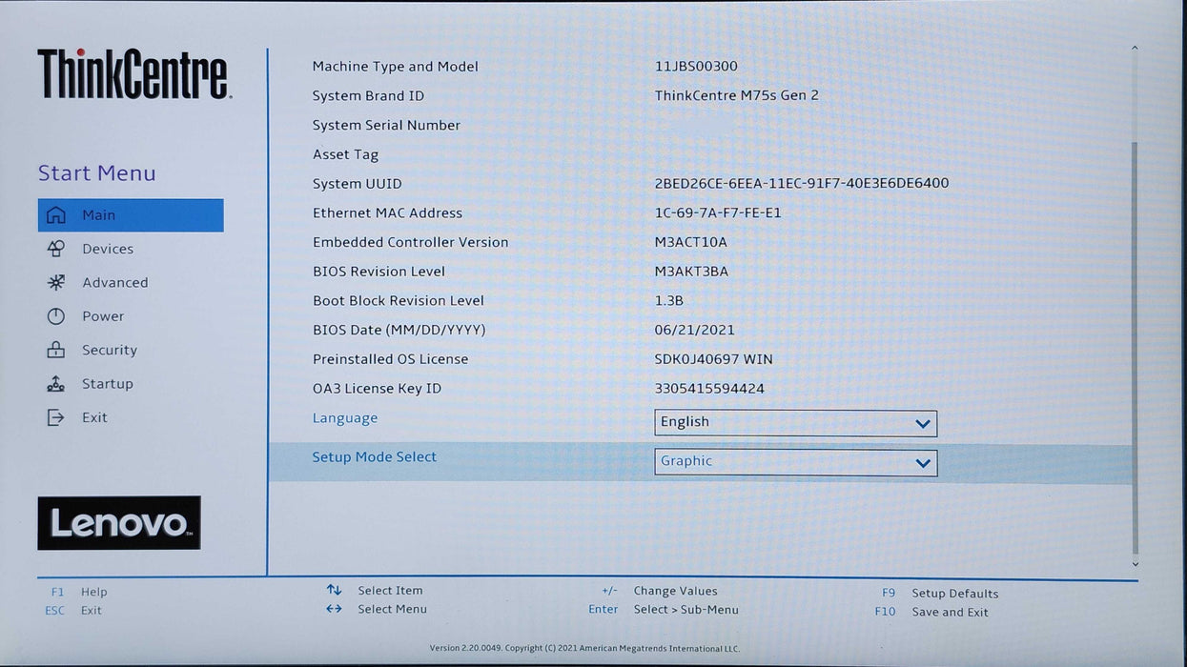The height and width of the screenshot is (667, 1187).
Task: Click the ThinkCentre logo
Action: pyautogui.click(x=133, y=74)
